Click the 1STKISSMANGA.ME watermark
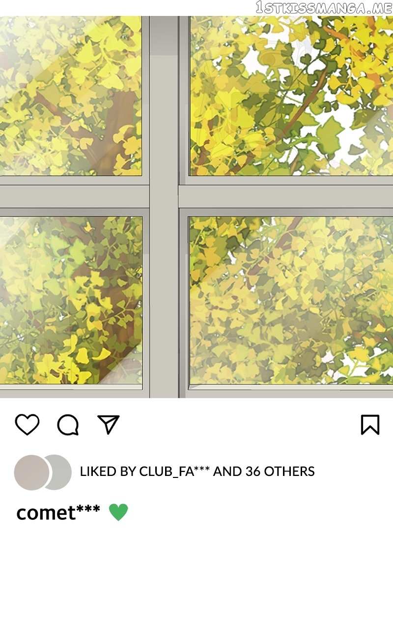 point(324,7)
